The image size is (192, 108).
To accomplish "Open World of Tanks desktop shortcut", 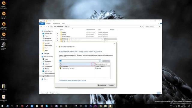I will (x=4, y=46).
